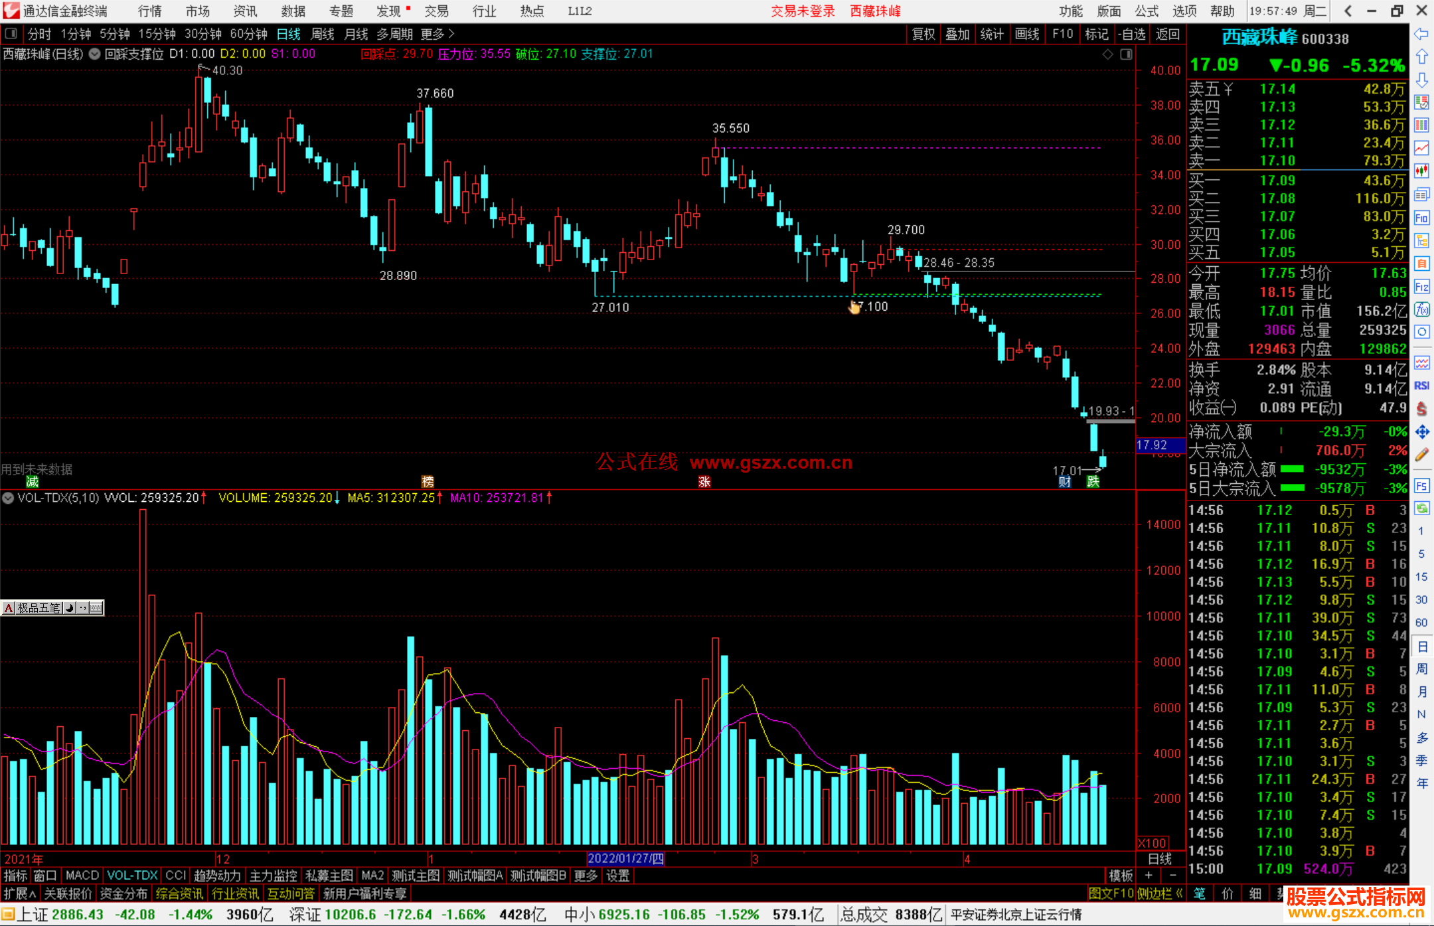Open the 回踩支撑位 indicator dropdown circle
This screenshot has height=926, width=1434.
95,54
